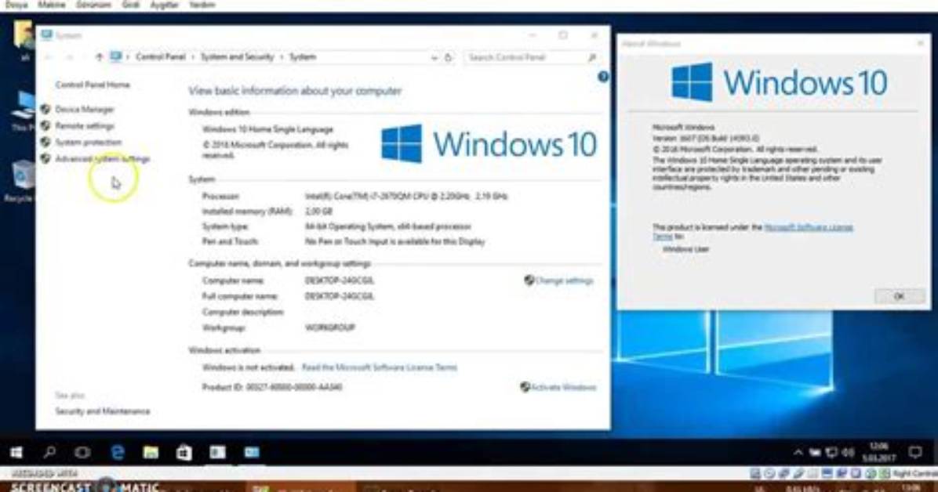The height and width of the screenshot is (492, 938).
Task: Click OK in the About Windows dialog
Action: (899, 296)
